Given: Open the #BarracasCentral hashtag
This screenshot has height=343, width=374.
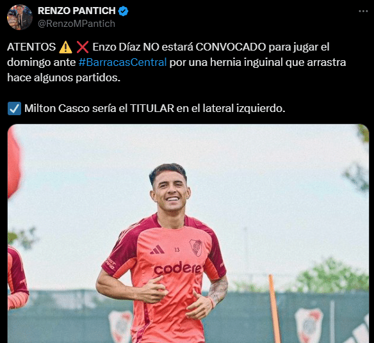Looking at the screenshot, I should [122, 62].
